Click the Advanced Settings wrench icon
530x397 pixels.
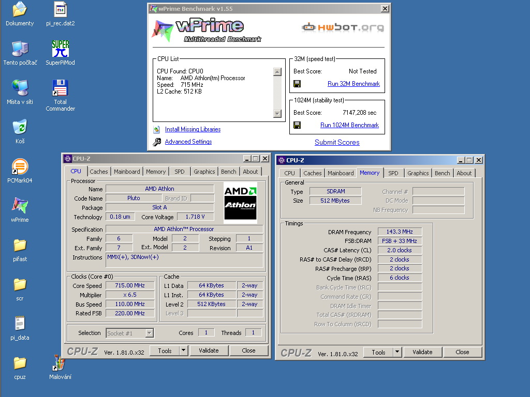click(157, 142)
